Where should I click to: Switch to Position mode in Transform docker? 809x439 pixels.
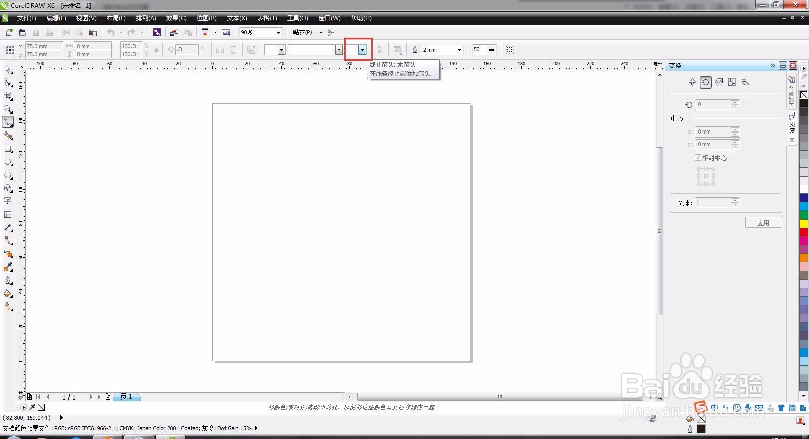click(692, 82)
